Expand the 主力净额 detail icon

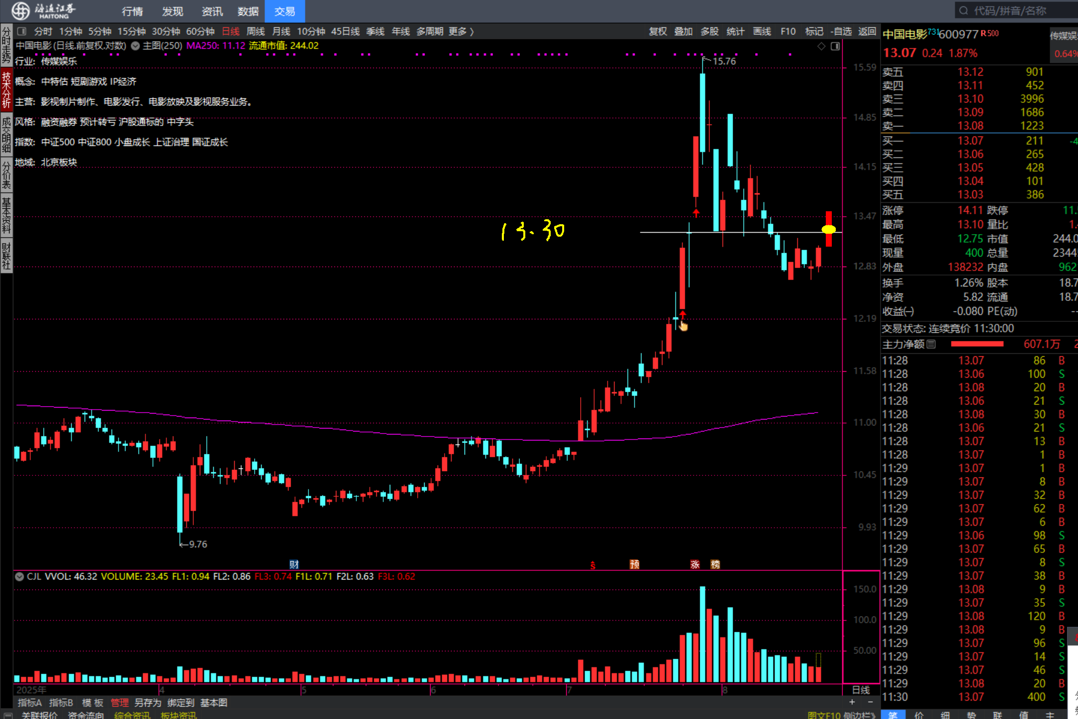tap(931, 344)
